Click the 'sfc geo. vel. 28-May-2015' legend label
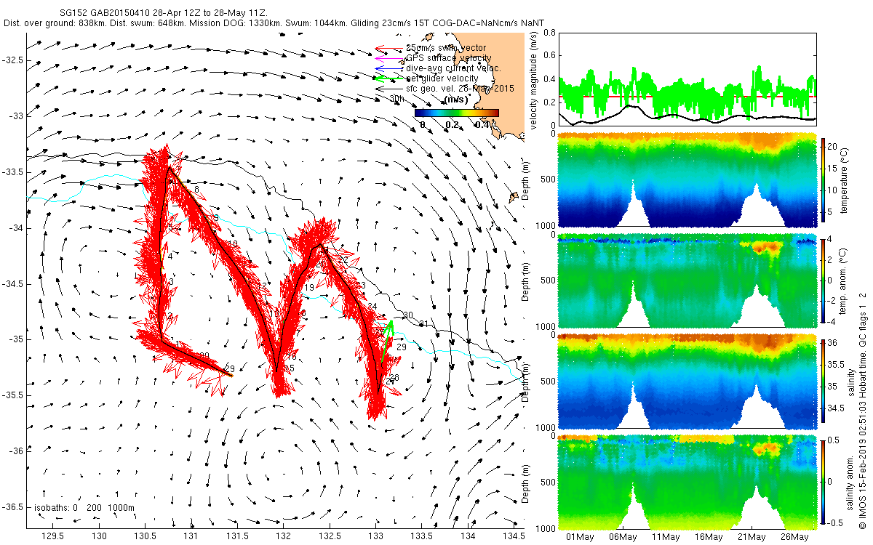This screenshot has height=545, width=873. tap(460, 89)
